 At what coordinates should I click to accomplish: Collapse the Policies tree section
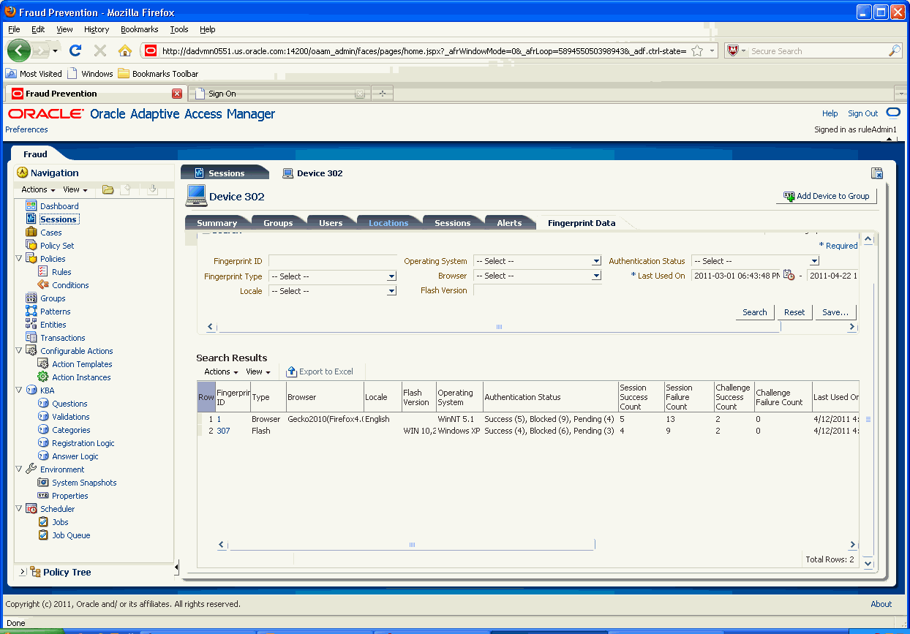[17, 258]
